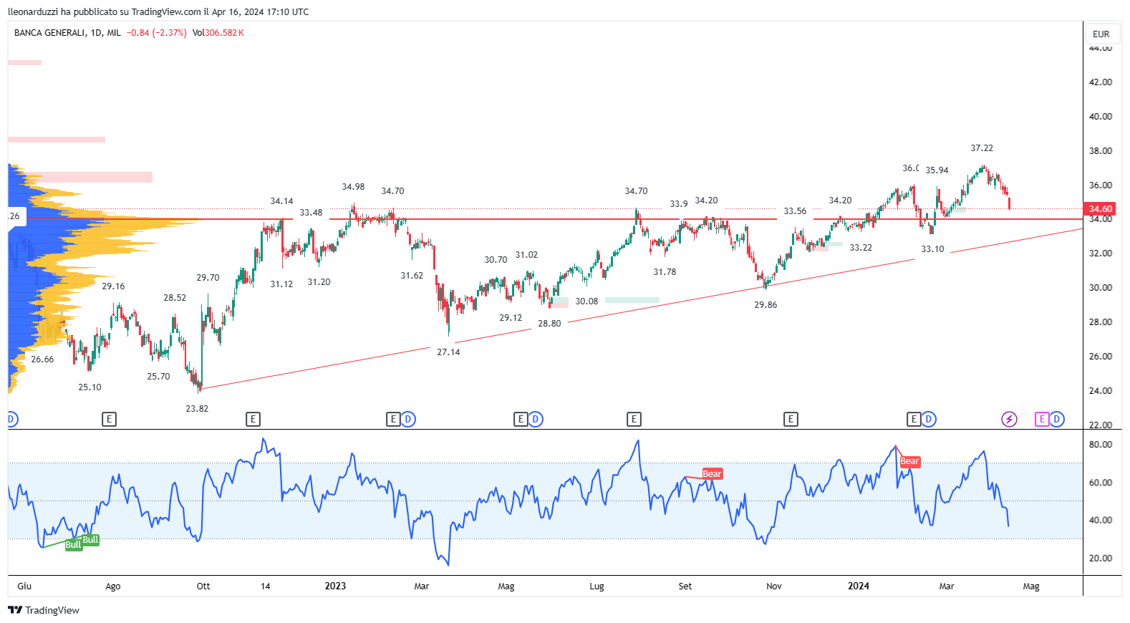This screenshot has width=1130, height=623.
Task: Click the EUR currency label
Action: point(1101,34)
